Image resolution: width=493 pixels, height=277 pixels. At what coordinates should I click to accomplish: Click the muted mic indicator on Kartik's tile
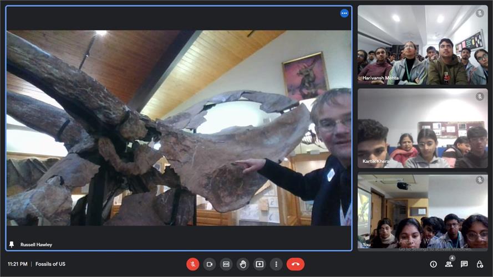[x=480, y=96]
